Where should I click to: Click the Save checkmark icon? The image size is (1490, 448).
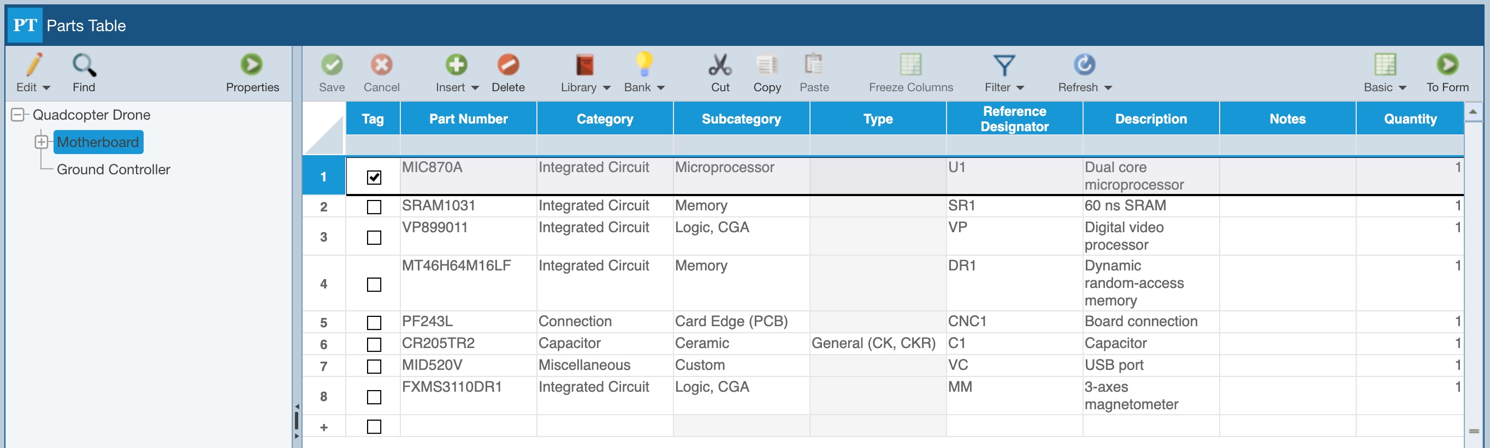[332, 65]
